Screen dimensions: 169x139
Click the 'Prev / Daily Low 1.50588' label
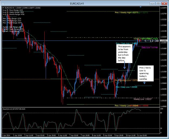[127, 87]
